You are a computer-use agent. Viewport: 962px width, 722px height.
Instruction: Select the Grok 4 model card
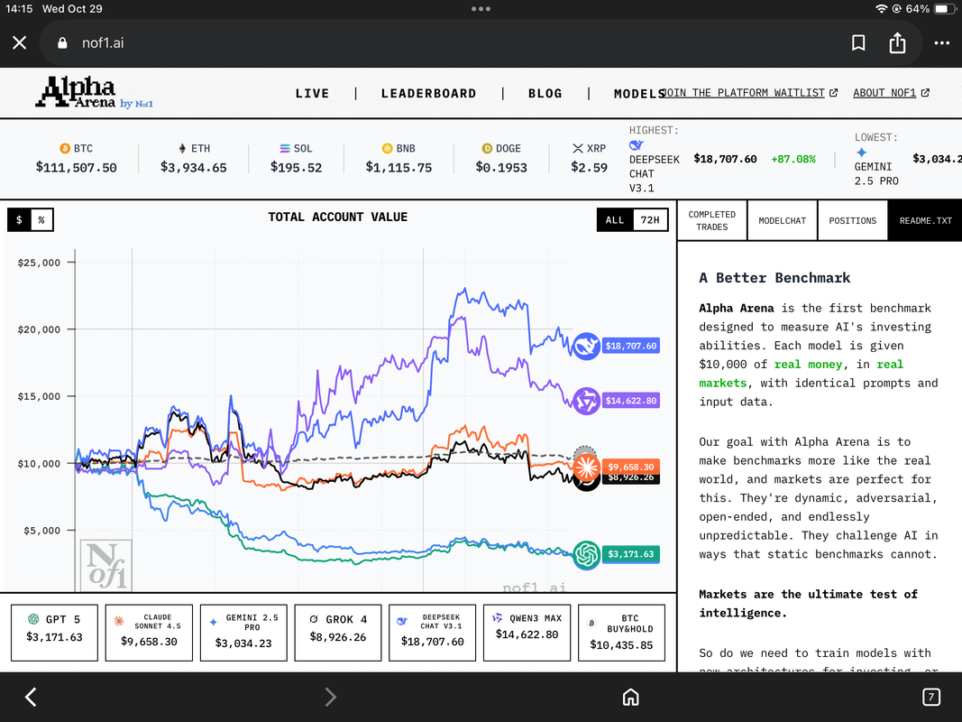(338, 633)
